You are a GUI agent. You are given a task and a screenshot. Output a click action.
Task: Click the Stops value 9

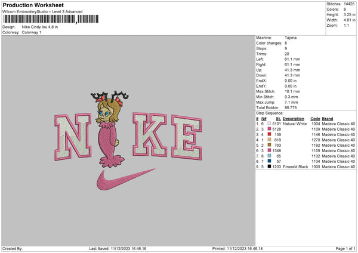click(286, 48)
